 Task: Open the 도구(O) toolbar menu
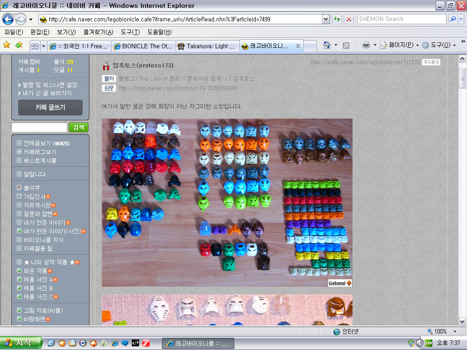coord(439,45)
